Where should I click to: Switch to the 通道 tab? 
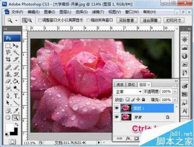(120, 85)
